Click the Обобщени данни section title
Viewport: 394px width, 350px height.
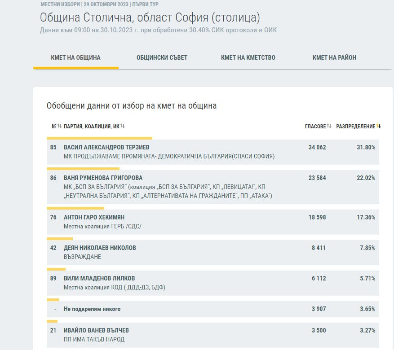click(x=132, y=105)
